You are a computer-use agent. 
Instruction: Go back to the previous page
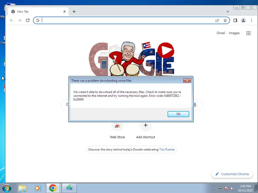click(x=12, y=20)
